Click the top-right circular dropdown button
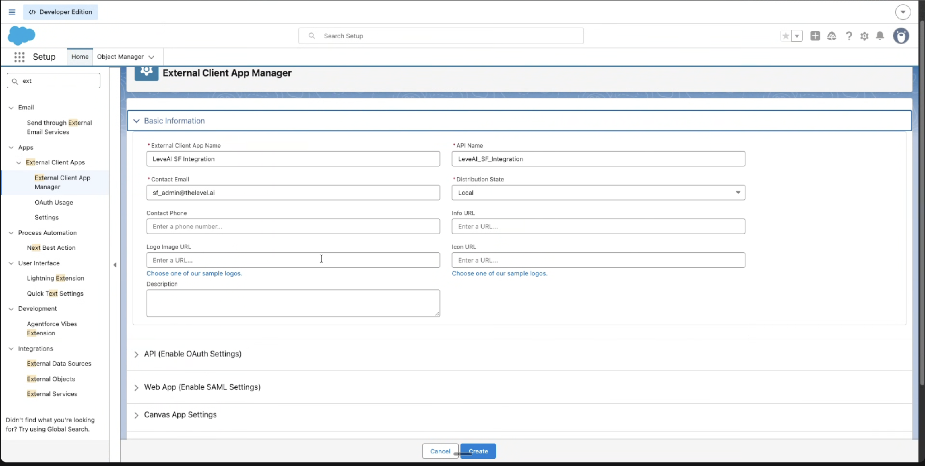Screen dimensions: 925x466 [x=903, y=12]
